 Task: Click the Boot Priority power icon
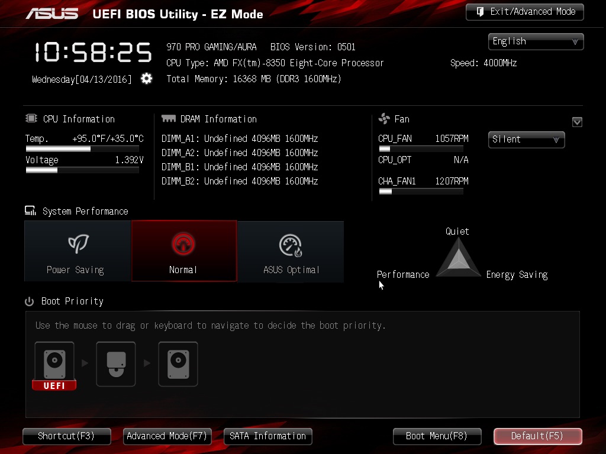pos(30,301)
